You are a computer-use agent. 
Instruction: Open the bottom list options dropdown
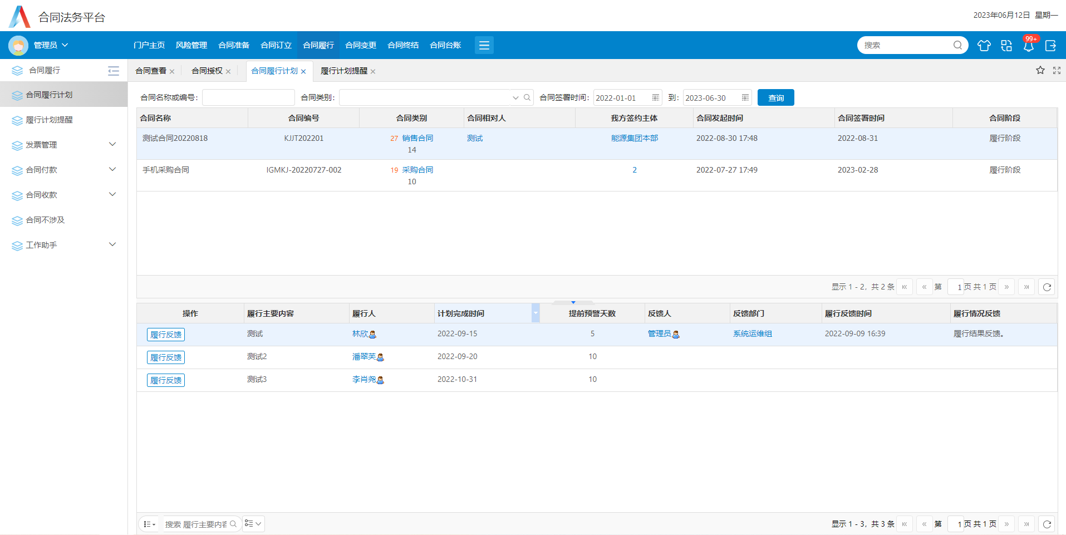point(149,524)
